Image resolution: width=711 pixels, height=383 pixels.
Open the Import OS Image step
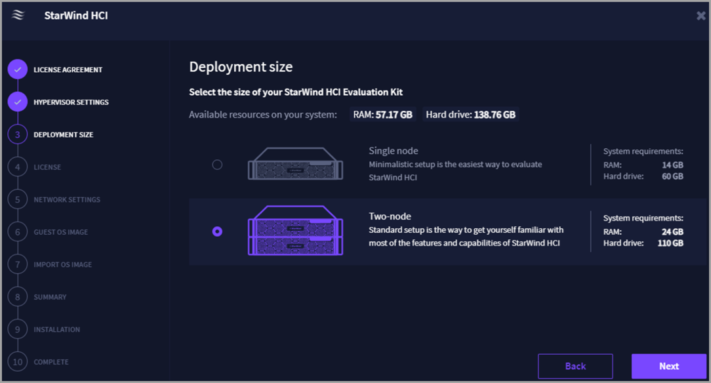pos(62,265)
